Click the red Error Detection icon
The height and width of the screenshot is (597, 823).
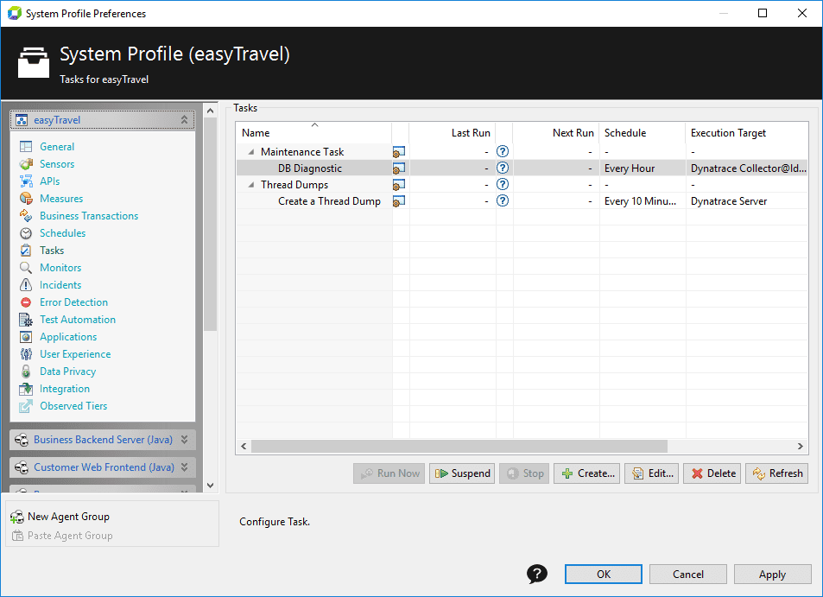click(x=26, y=302)
